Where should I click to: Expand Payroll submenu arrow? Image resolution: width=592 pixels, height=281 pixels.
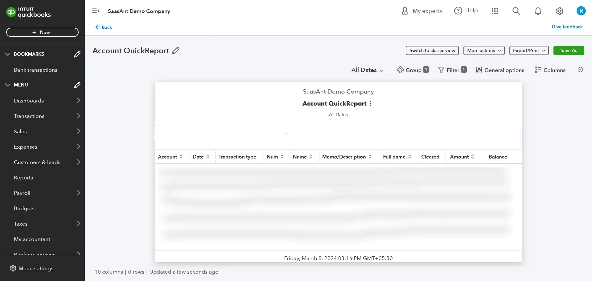point(78,193)
